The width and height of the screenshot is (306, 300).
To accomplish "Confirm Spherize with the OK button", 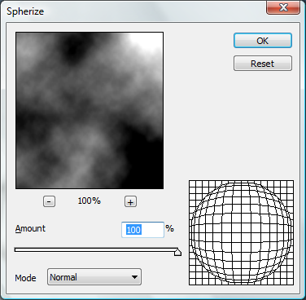I will point(263,41).
